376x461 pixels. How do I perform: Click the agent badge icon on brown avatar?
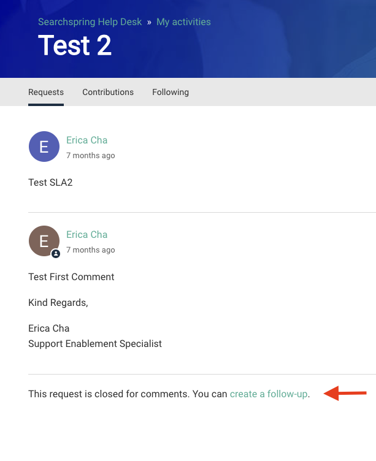[x=56, y=253]
